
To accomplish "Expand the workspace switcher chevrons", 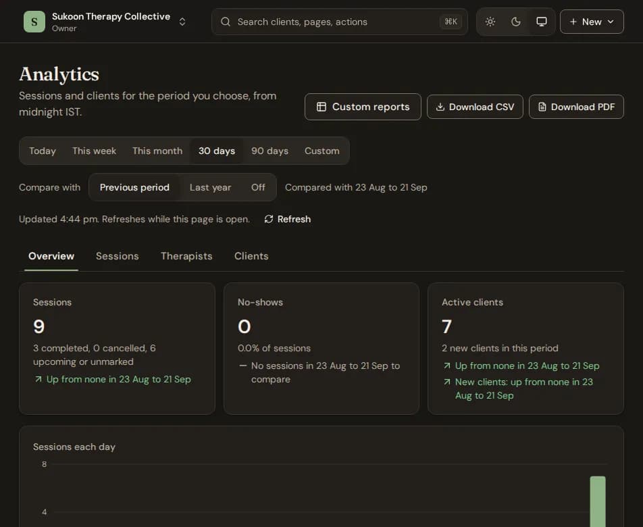I will coord(182,22).
